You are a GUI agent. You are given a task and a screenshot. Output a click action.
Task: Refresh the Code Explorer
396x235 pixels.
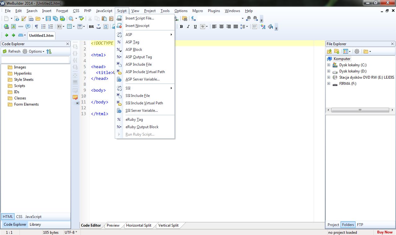[11, 51]
